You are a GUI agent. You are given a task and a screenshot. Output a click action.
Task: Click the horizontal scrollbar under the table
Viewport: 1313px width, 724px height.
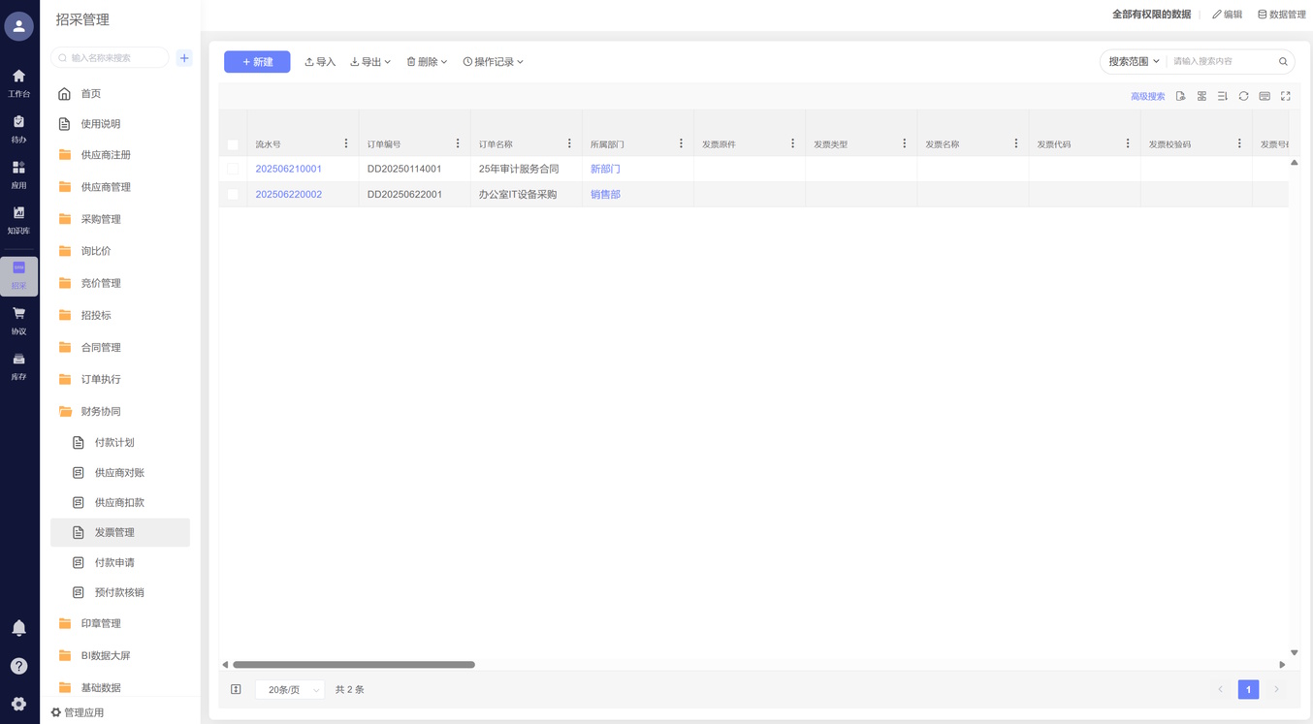354,665
